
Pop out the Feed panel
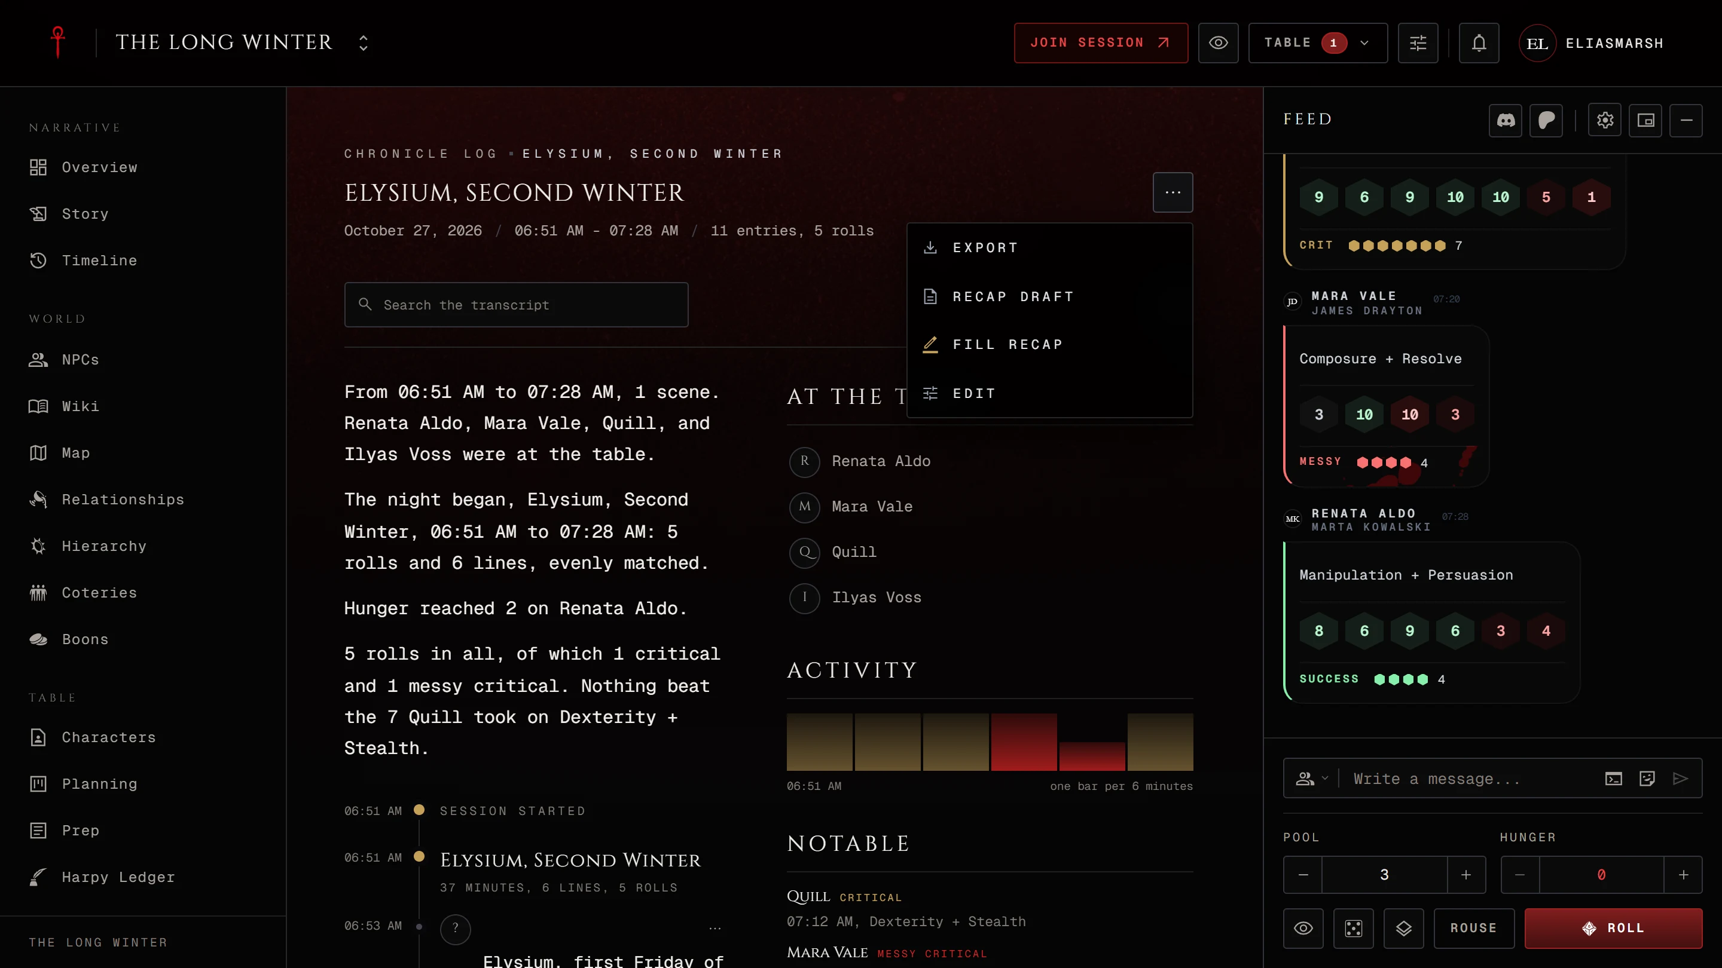(1645, 120)
